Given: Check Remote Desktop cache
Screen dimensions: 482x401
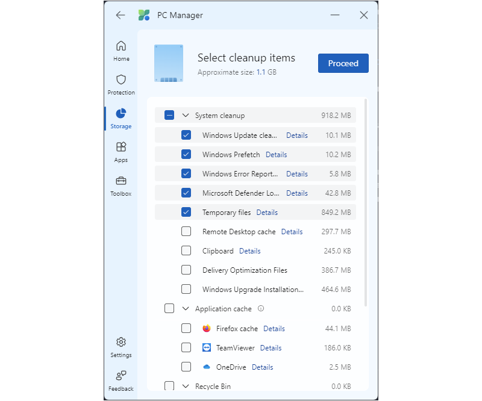Looking at the screenshot, I should click(186, 231).
